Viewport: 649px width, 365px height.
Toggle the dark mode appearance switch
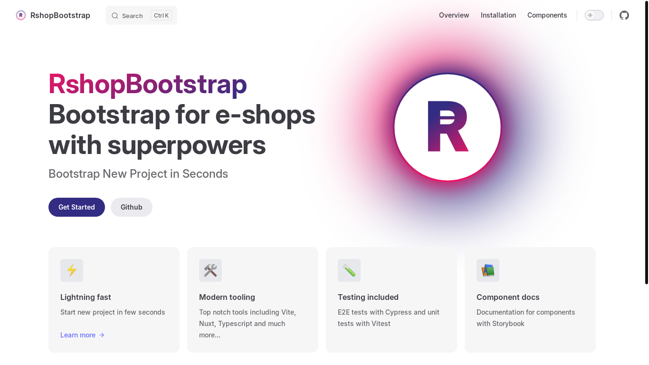point(594,15)
